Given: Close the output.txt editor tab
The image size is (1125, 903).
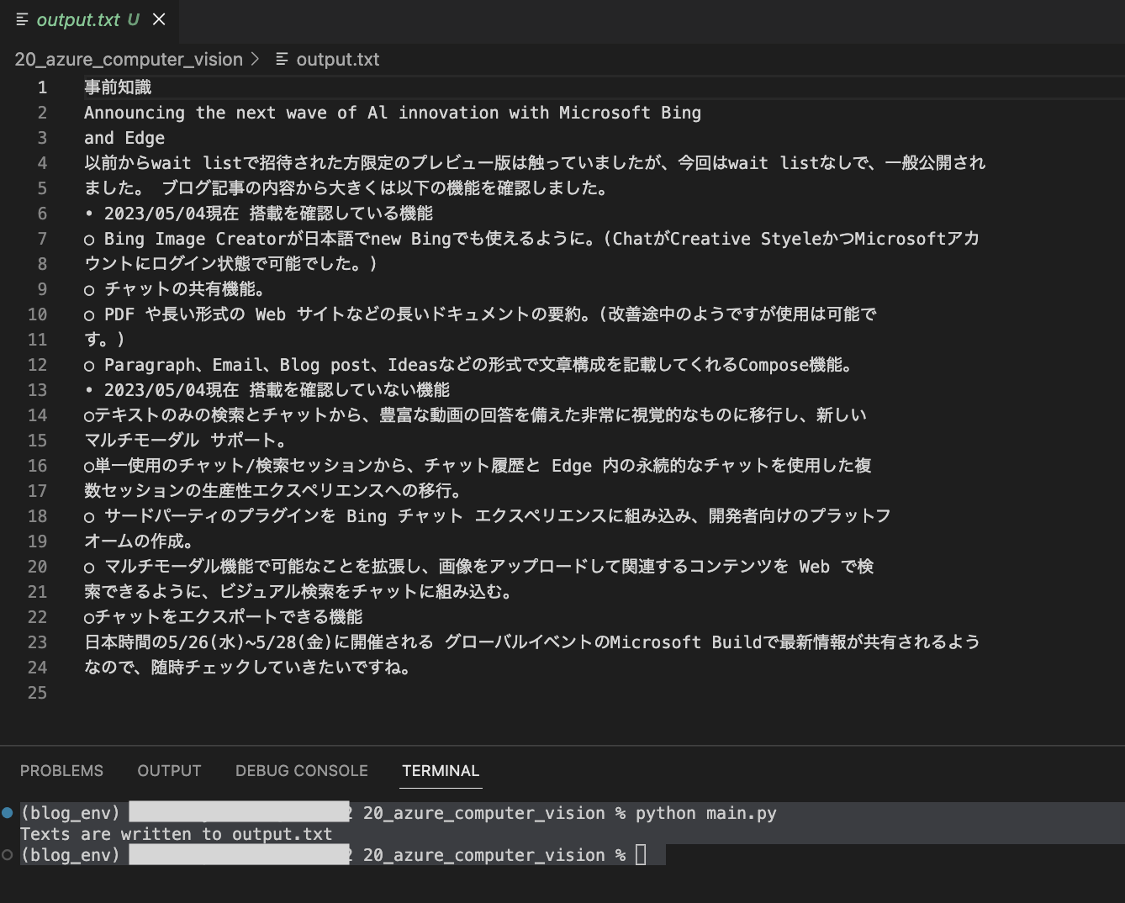Looking at the screenshot, I should [x=159, y=19].
